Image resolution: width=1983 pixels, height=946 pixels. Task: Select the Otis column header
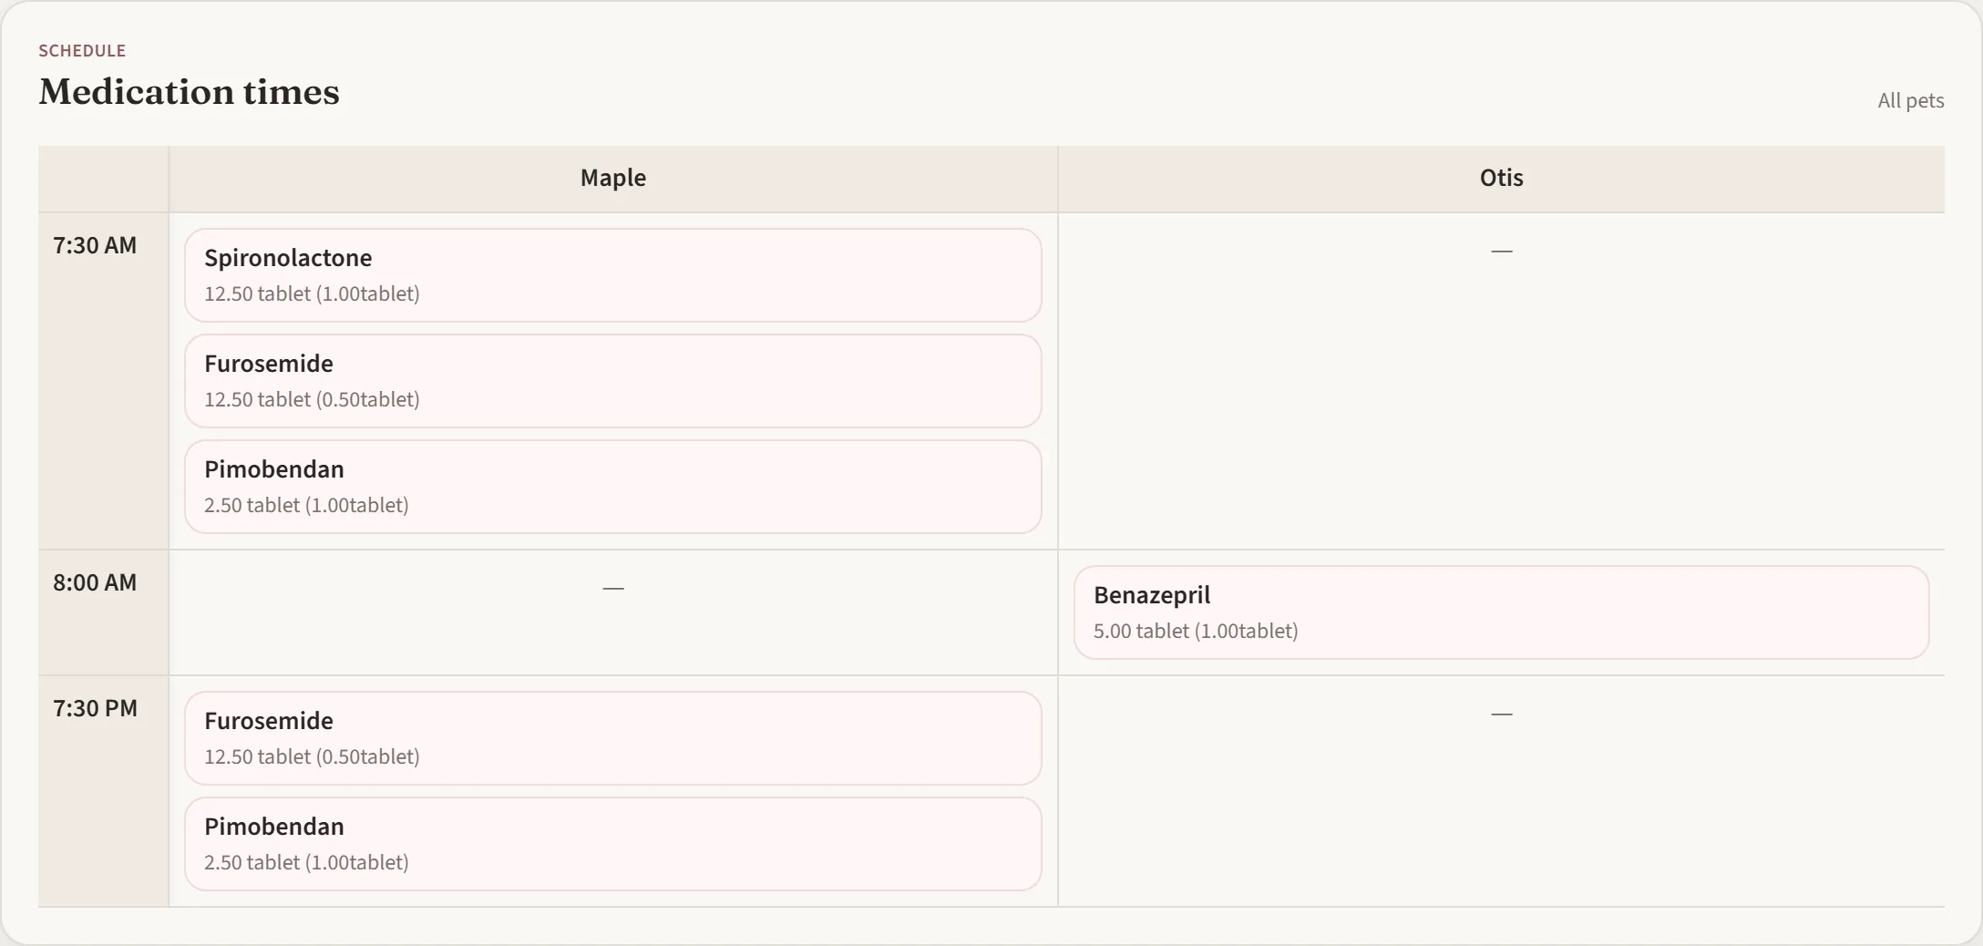1501,178
